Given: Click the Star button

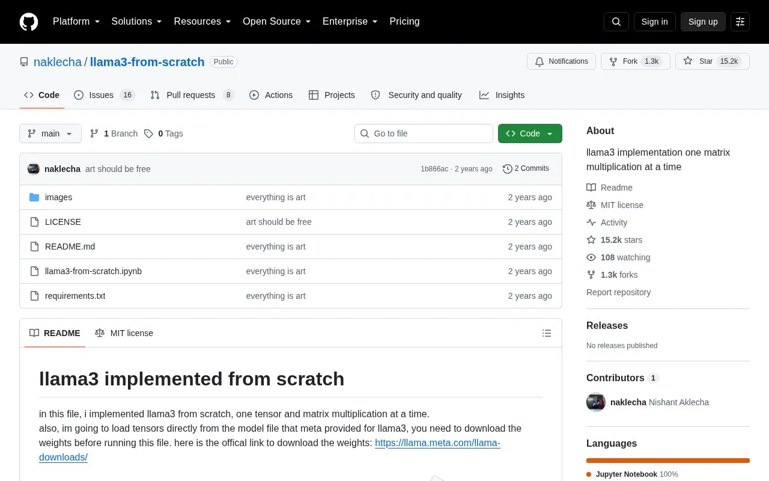Looking at the screenshot, I should (x=713, y=61).
